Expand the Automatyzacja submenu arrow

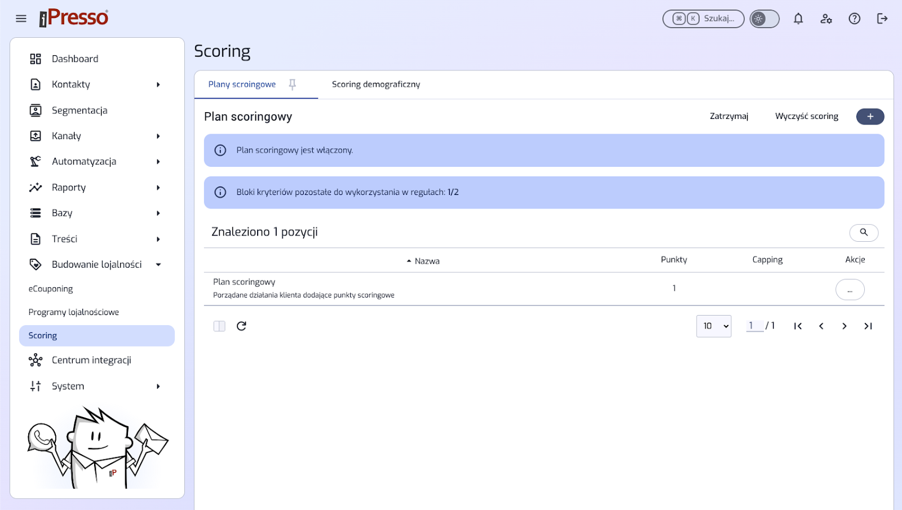pyautogui.click(x=158, y=162)
